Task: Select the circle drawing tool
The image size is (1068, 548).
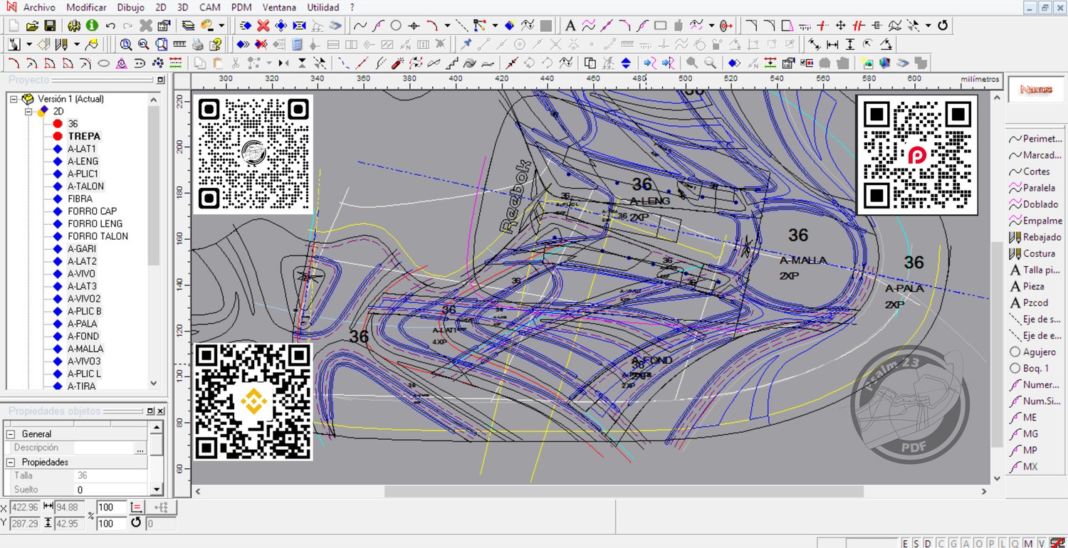Action: 396,26
